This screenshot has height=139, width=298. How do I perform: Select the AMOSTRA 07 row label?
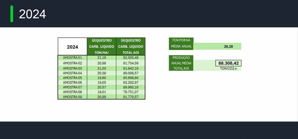[72, 87]
